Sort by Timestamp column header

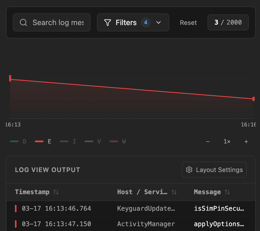[x=37, y=192]
